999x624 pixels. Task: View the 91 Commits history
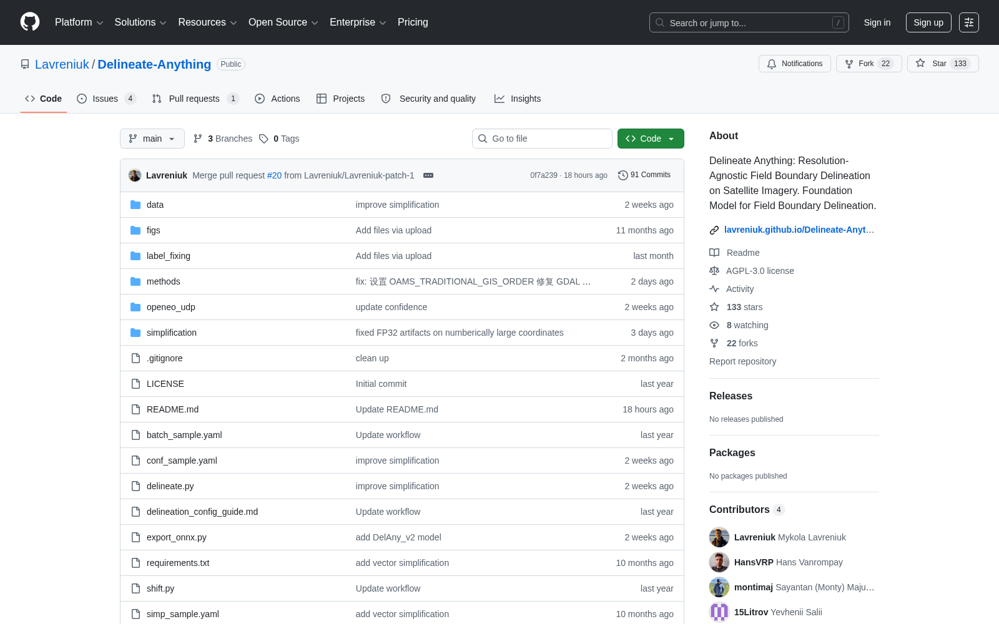point(644,175)
